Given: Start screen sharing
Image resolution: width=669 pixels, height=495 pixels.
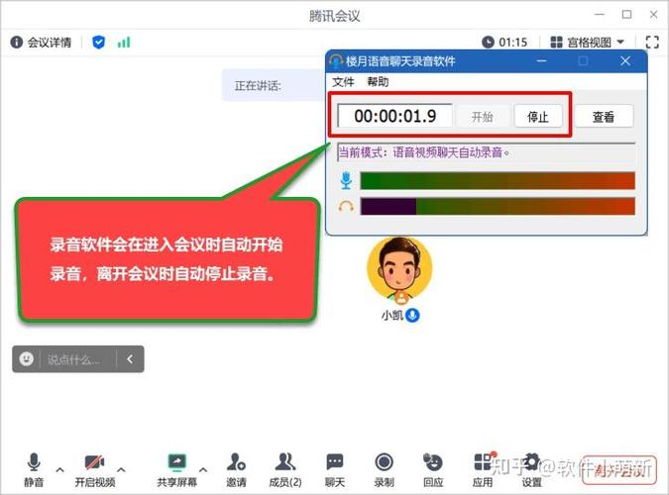Looking at the screenshot, I should pyautogui.click(x=176, y=470).
